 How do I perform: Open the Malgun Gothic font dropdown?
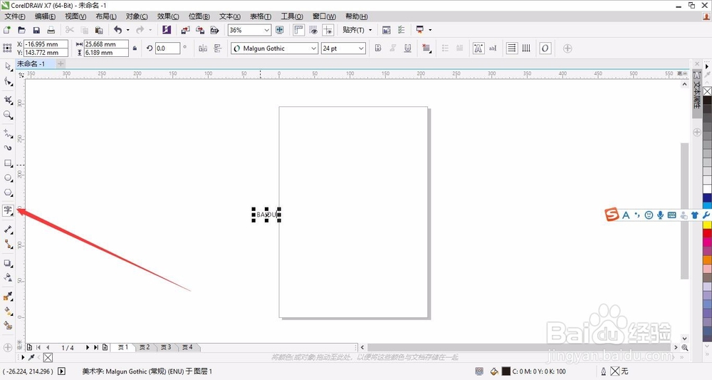click(x=313, y=48)
